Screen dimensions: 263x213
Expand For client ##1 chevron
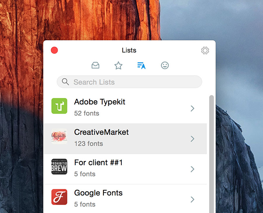(192, 169)
